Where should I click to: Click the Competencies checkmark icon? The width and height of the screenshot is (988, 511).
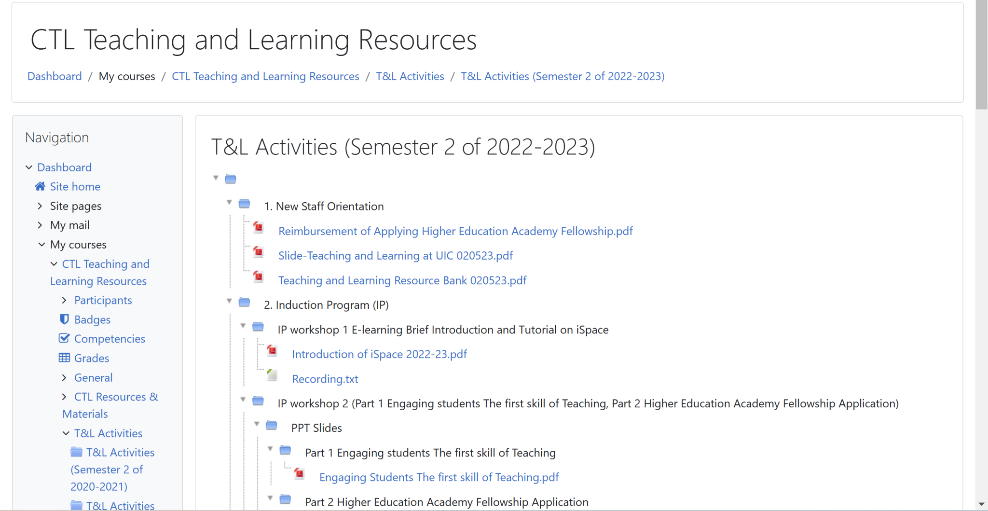point(64,338)
